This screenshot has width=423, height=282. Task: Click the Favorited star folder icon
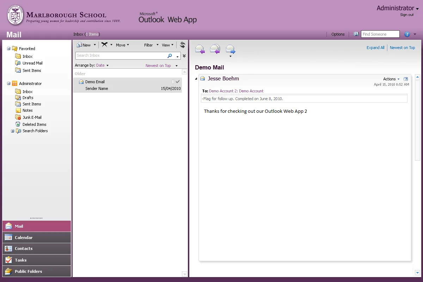coord(14,49)
